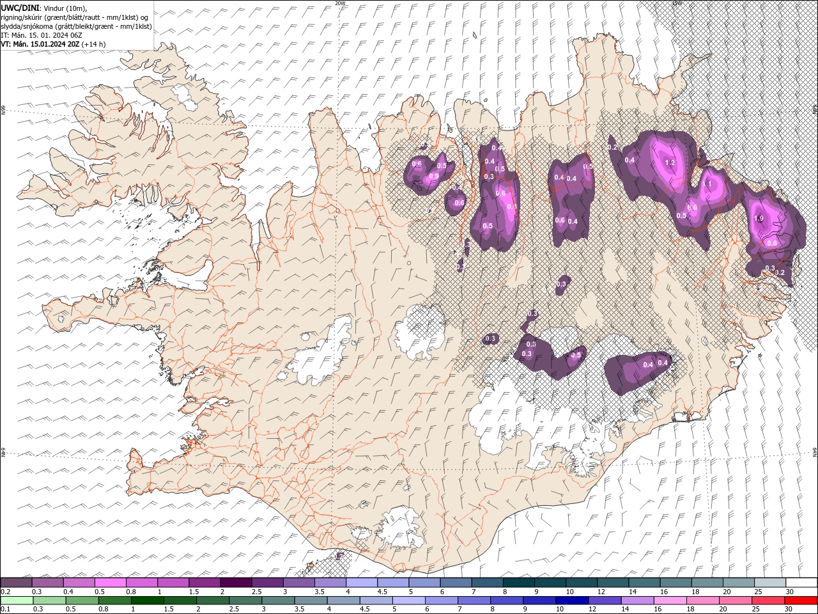Click the bright red 30 swatch in lower legend

coord(801,601)
